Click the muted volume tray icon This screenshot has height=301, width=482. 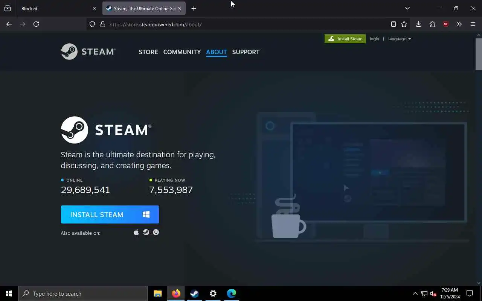click(433, 293)
